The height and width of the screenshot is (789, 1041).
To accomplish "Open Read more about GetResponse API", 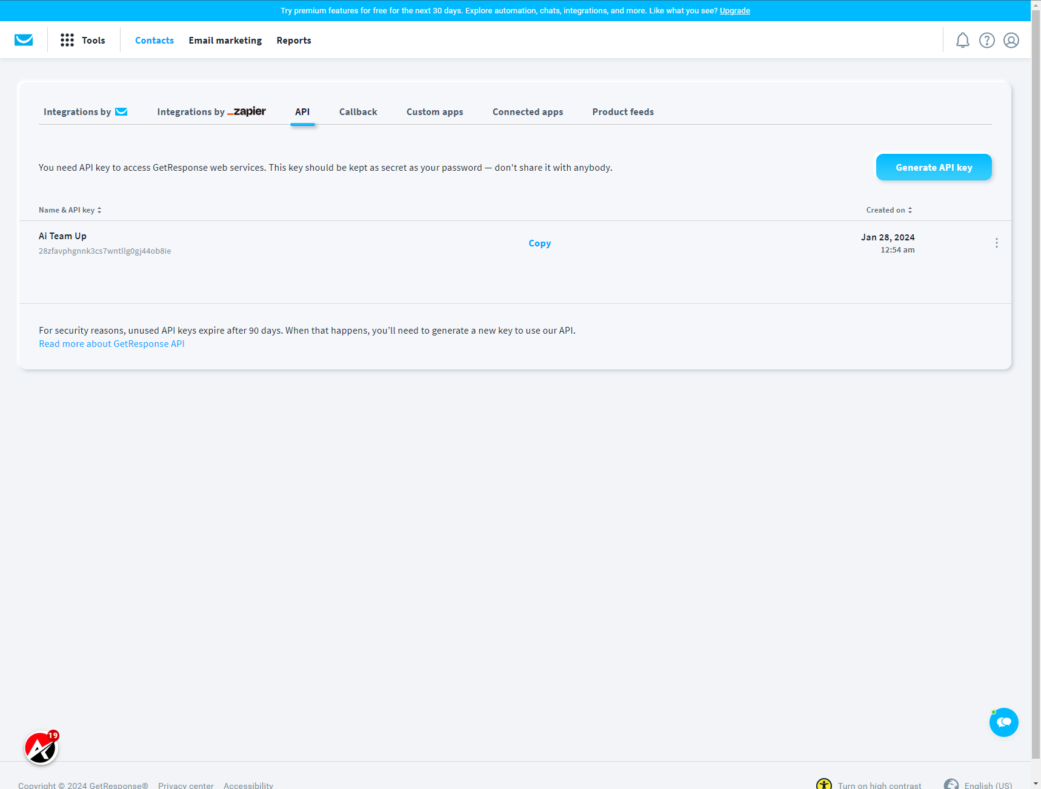I will click(x=111, y=344).
